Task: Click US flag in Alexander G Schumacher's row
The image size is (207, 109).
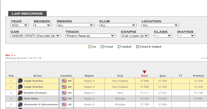Action: pyautogui.click(x=64, y=104)
